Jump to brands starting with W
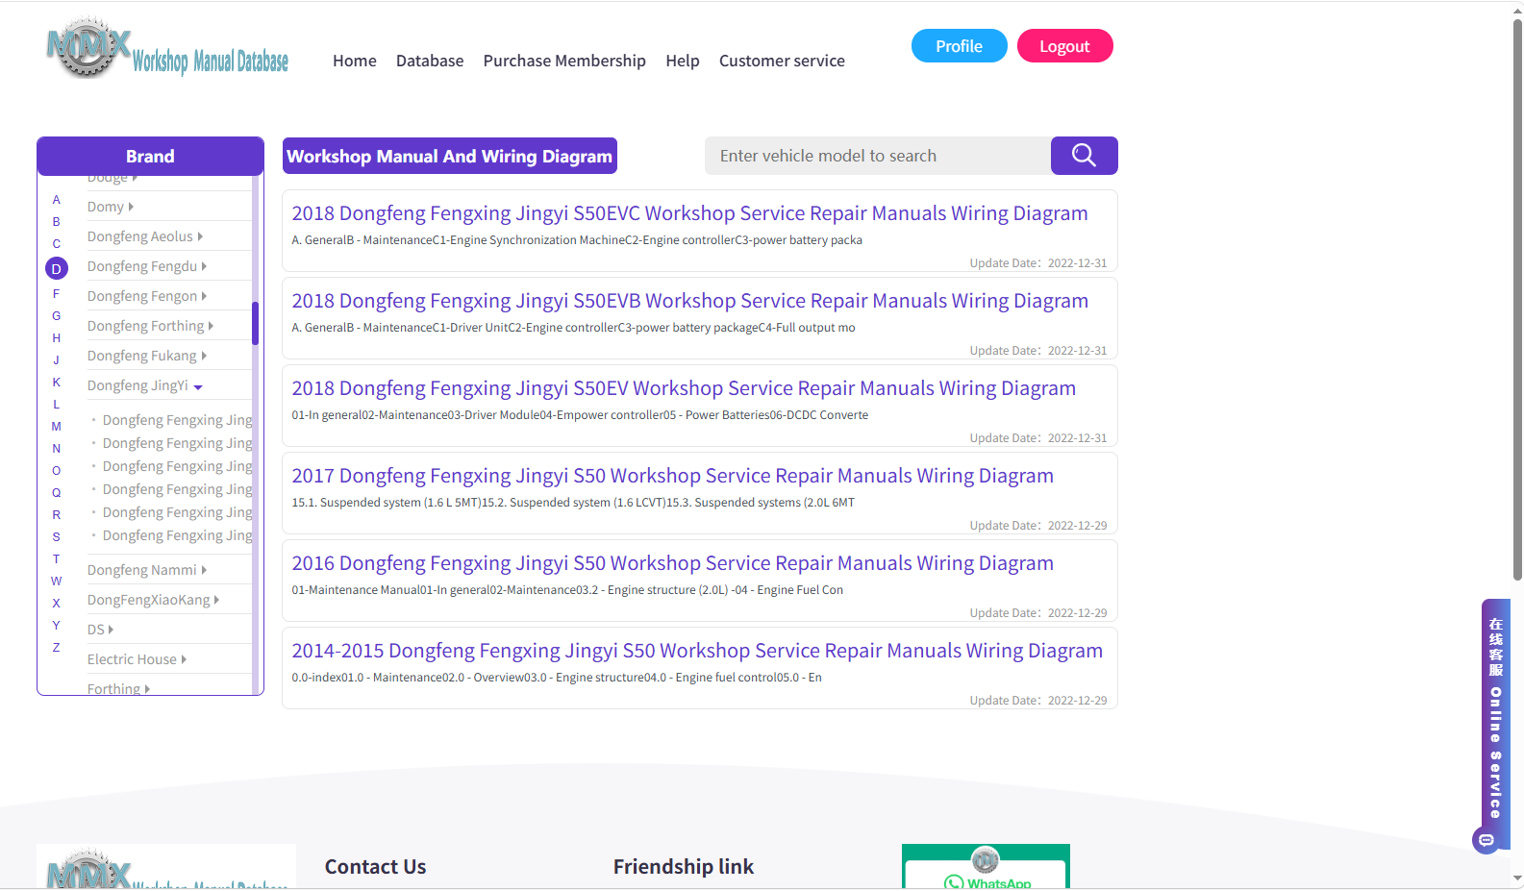Viewport: 1524px width, 891px height. pos(57,582)
